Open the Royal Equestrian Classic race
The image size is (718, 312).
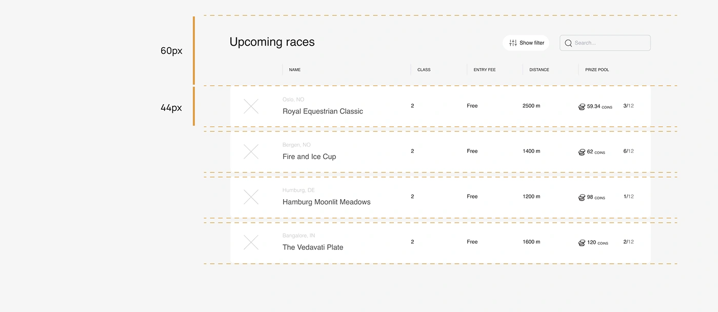tap(323, 111)
